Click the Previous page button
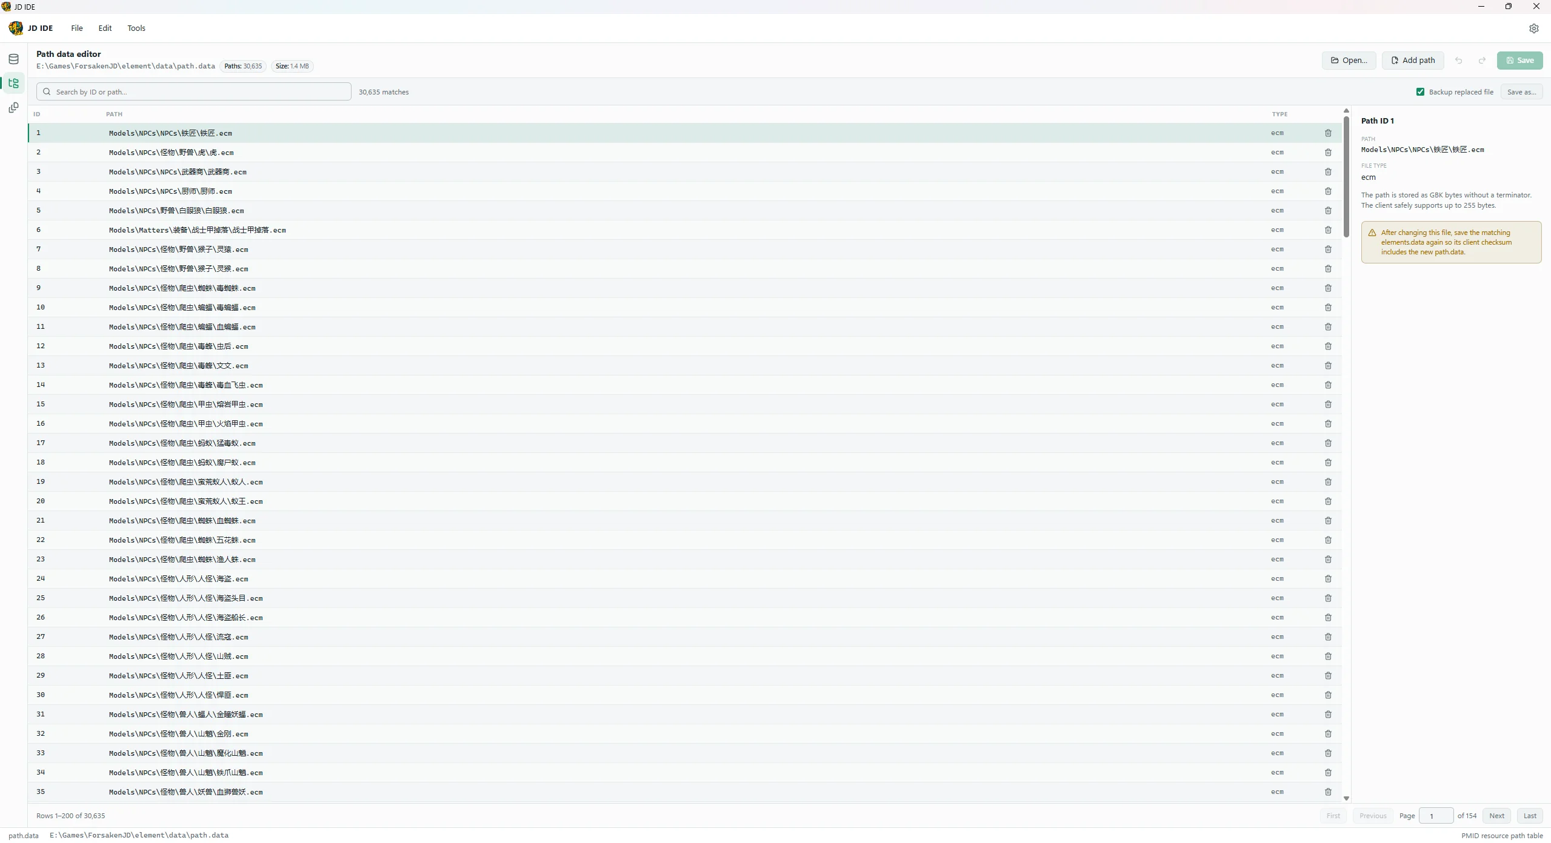 tap(1373, 816)
